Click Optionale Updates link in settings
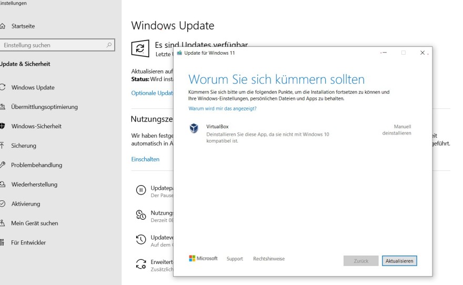Viewport: 463px width, 285px height. pos(153,93)
